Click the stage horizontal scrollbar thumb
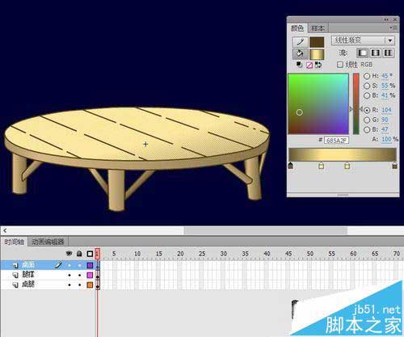404x337 pixels. coord(266,230)
